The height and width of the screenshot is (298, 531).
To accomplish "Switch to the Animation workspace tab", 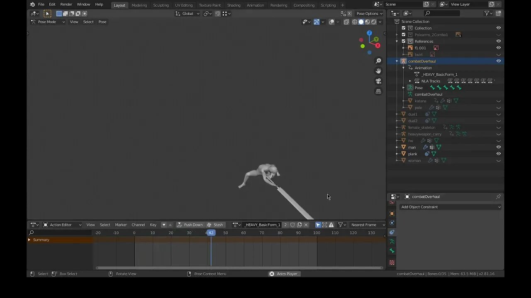I will coord(255,5).
